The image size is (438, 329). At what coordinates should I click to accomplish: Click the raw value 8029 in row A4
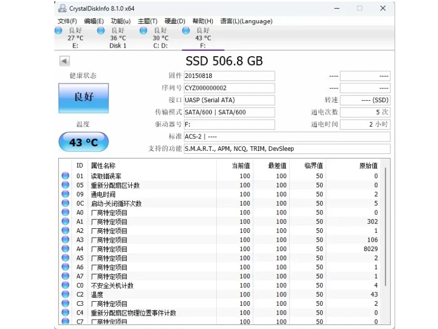(x=370, y=249)
